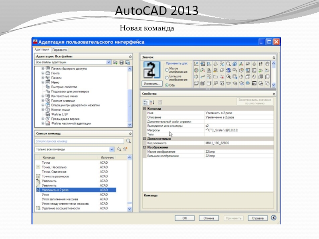319x239 pixels.
Task: Click the search magnifier beside command search
Action: (x=128, y=141)
